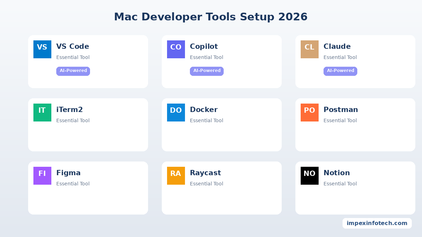Click the orange RA Raycast icon
Image resolution: width=422 pixels, height=237 pixels.
click(x=176, y=176)
